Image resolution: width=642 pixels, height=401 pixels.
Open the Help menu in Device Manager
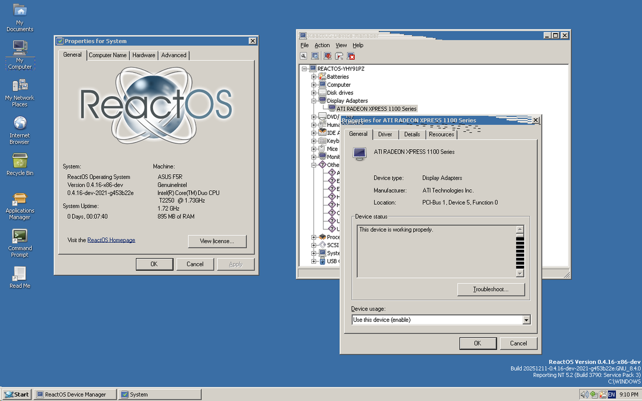[x=358, y=45]
